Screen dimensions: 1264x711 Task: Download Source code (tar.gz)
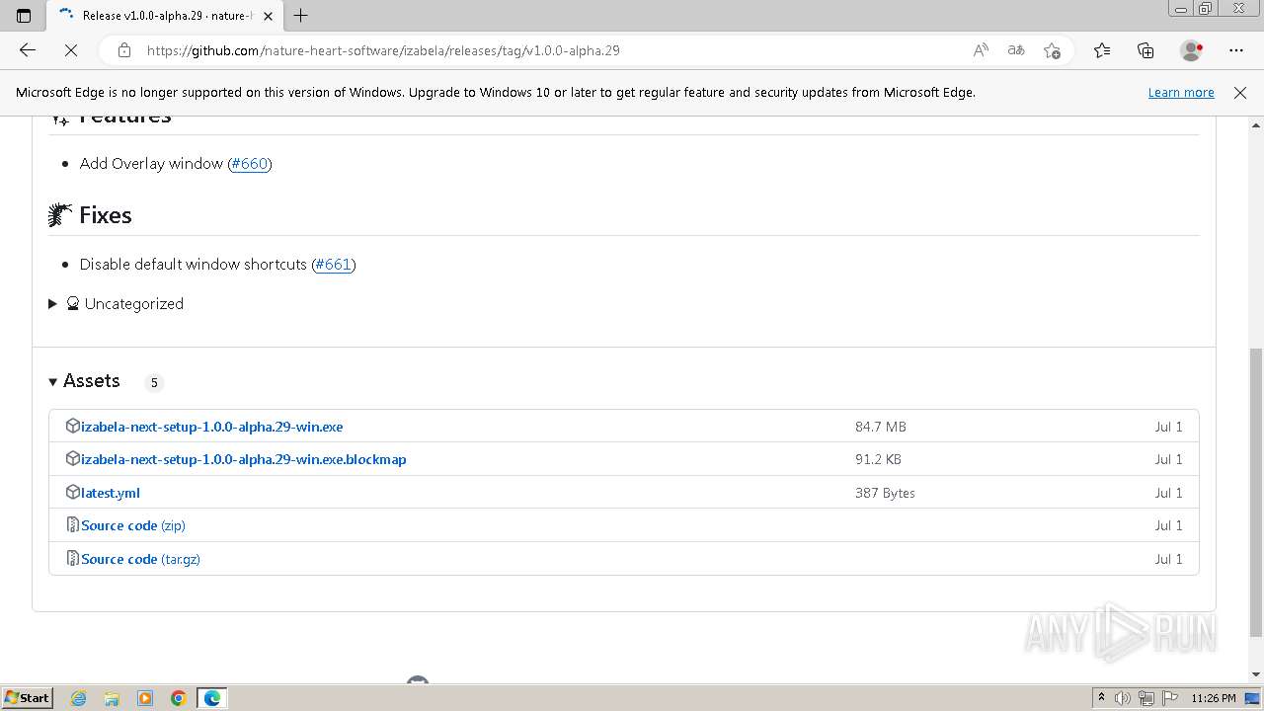140,559
